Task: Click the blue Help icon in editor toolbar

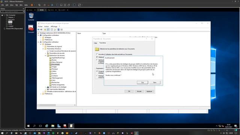Action: [x=58, y=30]
